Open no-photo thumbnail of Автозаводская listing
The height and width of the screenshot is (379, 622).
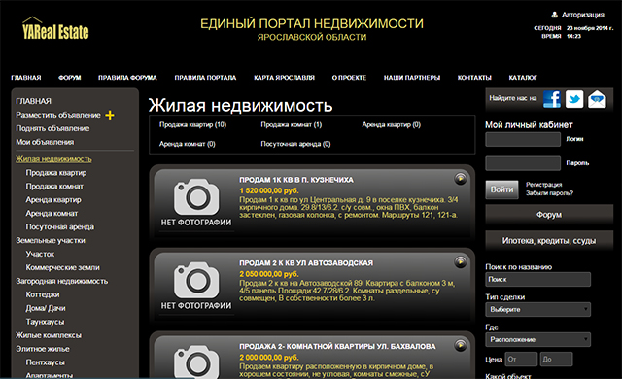click(196, 287)
